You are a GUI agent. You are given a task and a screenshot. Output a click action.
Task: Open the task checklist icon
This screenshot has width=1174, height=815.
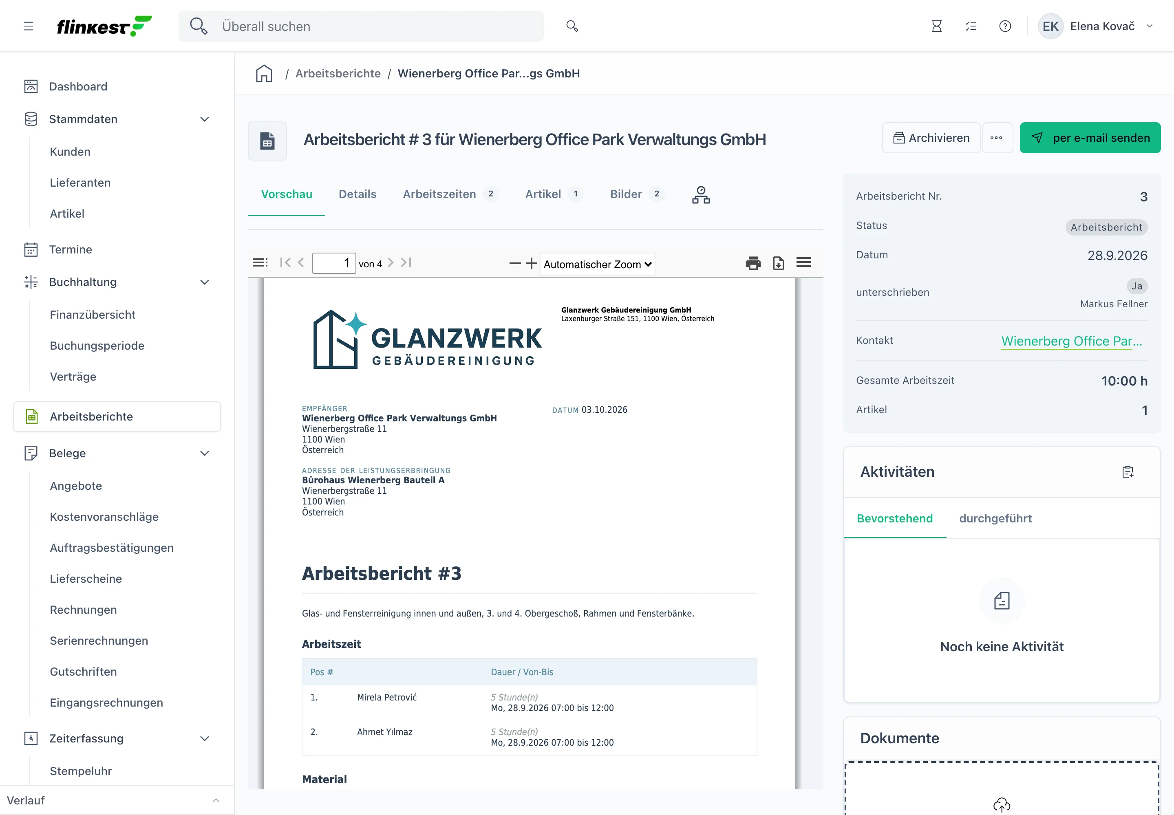(x=971, y=26)
